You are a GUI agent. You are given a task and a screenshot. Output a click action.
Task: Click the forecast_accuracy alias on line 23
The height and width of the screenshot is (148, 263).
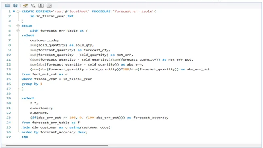coord(151,118)
